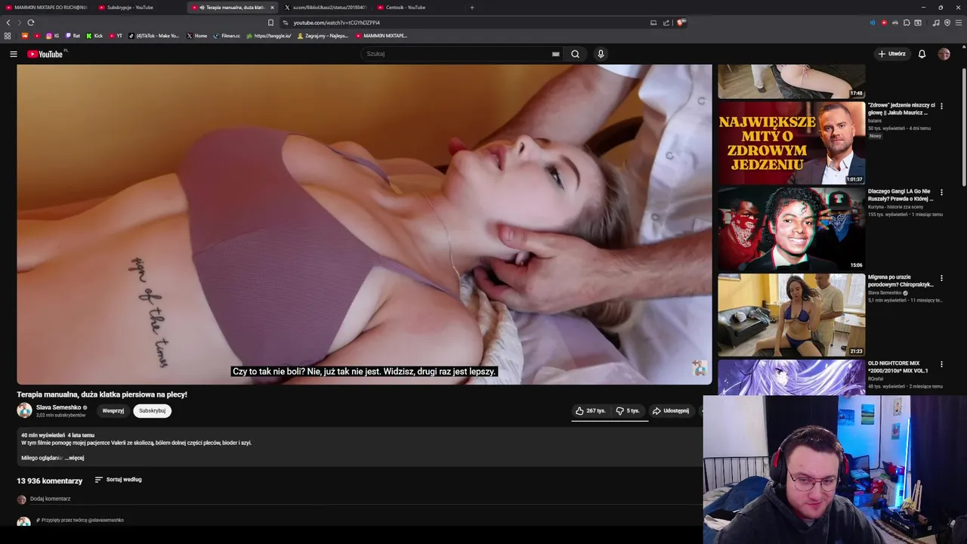This screenshot has height=544, width=967.
Task: Open the browser media control music icon
Action: (936, 23)
